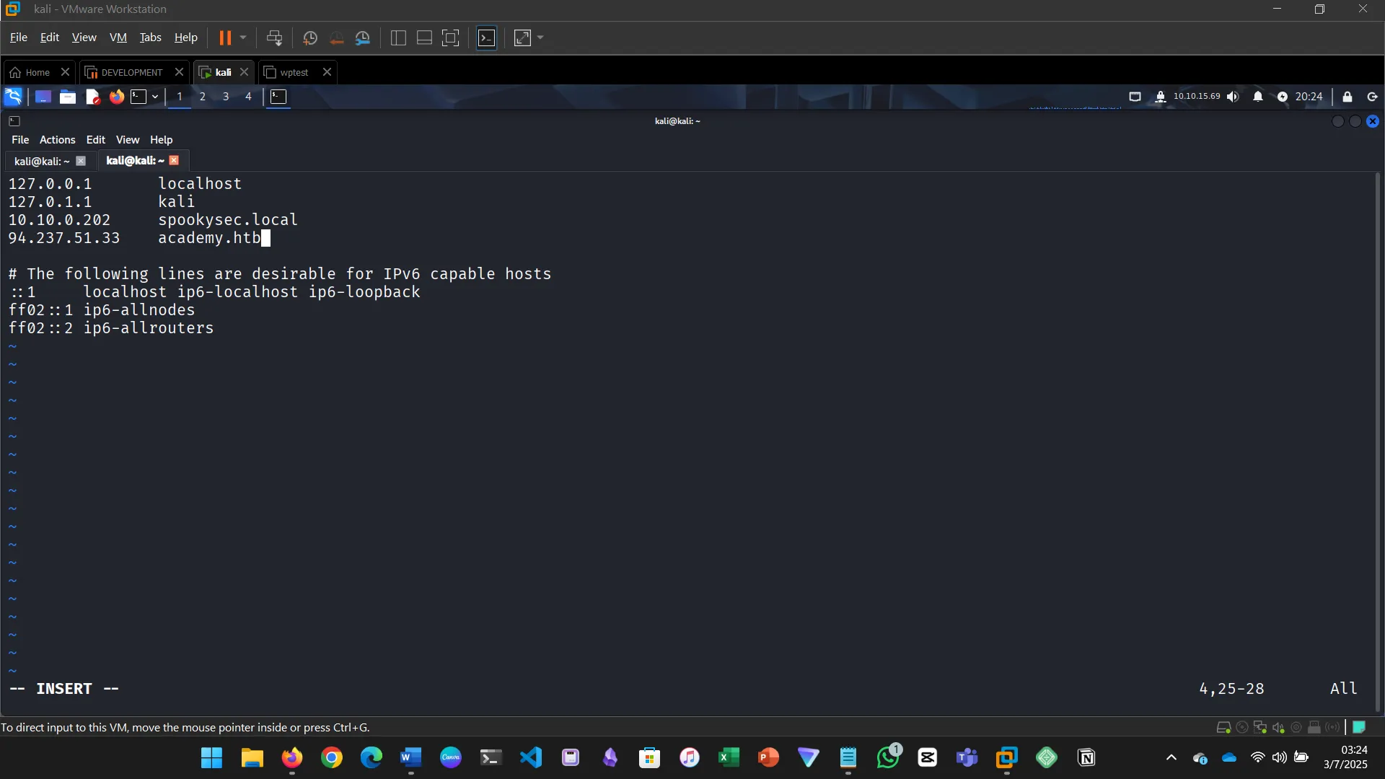Open the Actions menu in the terminal
The height and width of the screenshot is (779, 1385).
tap(57, 139)
